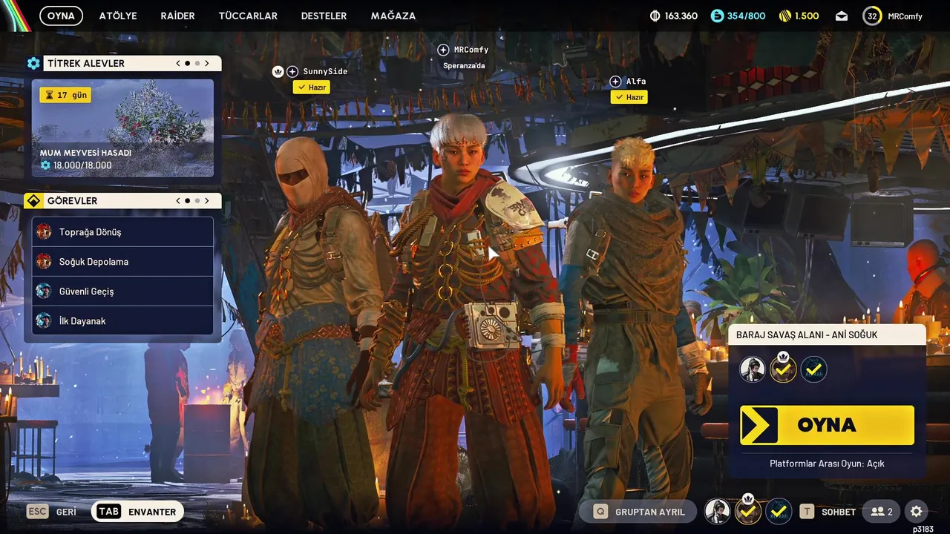Open chat with SOHBET button
Viewport: 950px width, 534px height.
pos(829,512)
